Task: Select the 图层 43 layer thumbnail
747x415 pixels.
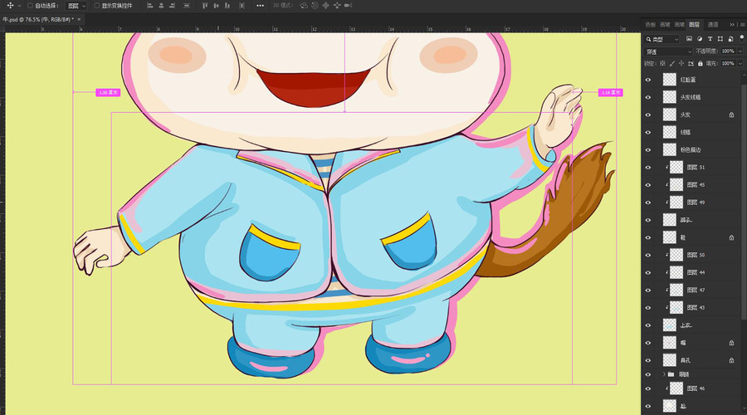Action: tap(676, 308)
